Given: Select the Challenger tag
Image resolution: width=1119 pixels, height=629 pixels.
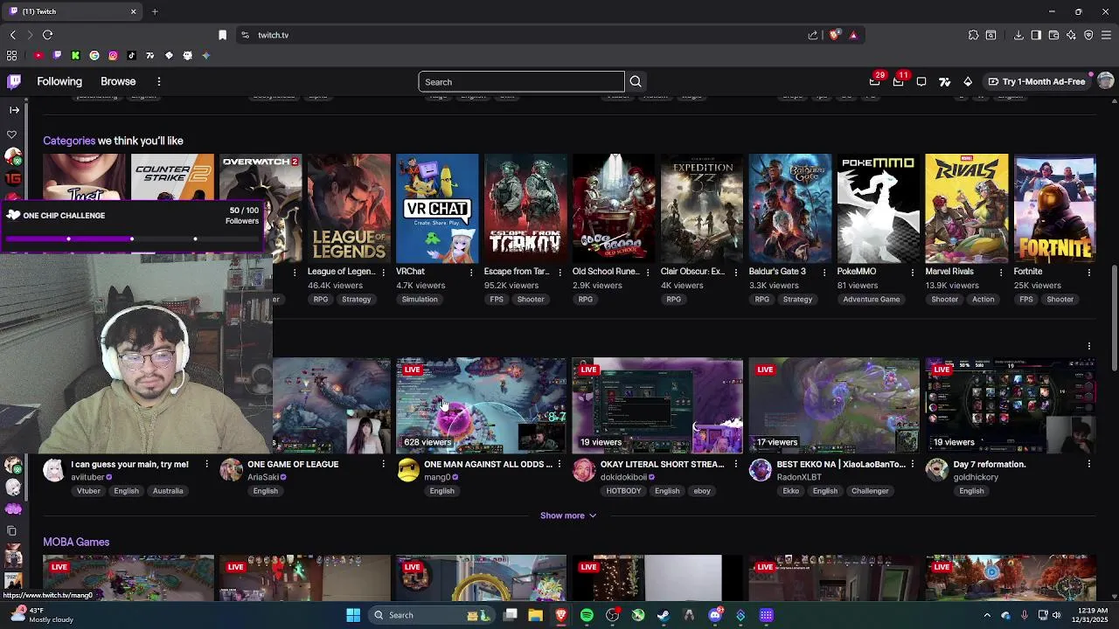Looking at the screenshot, I should [870, 491].
